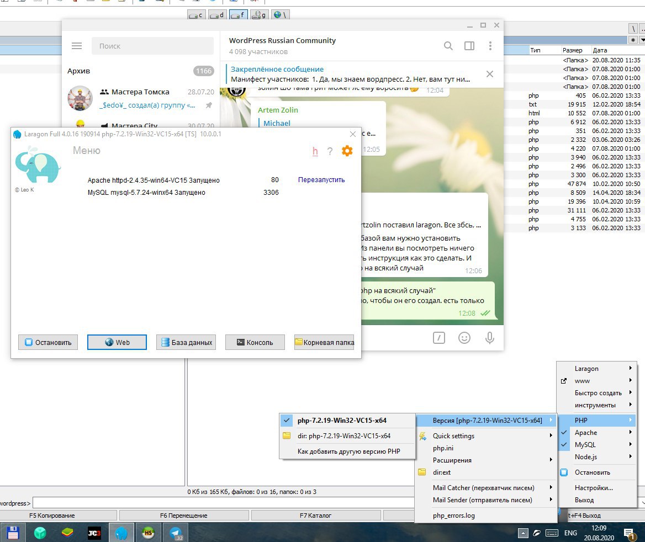Select drive f button

(x=238, y=15)
